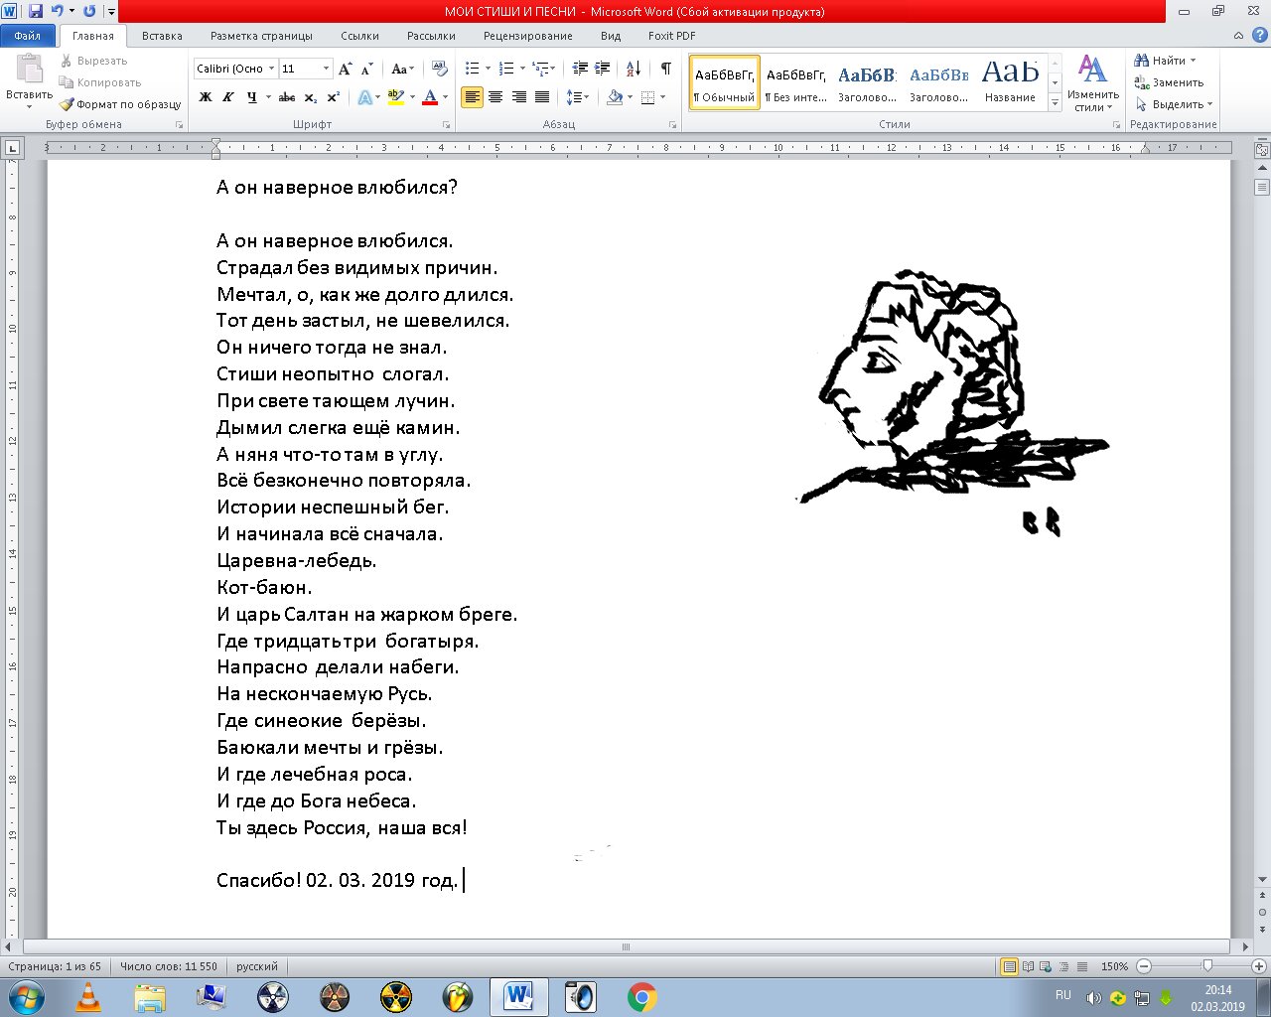The width and height of the screenshot is (1271, 1017).
Task: Click the Paste clipboard icon
Action: pos(30,70)
